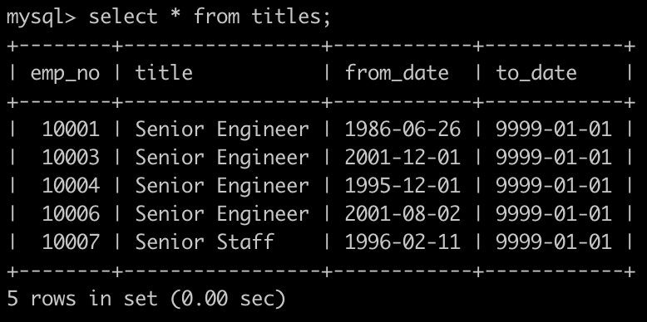Click employee number 10006
Image resolution: width=647 pixels, height=322 pixels.
point(71,213)
